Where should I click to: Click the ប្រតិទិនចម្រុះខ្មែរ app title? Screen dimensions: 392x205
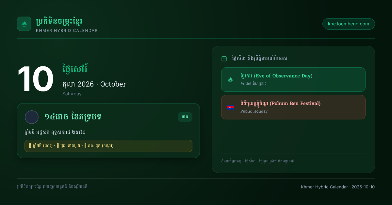[x=59, y=21]
